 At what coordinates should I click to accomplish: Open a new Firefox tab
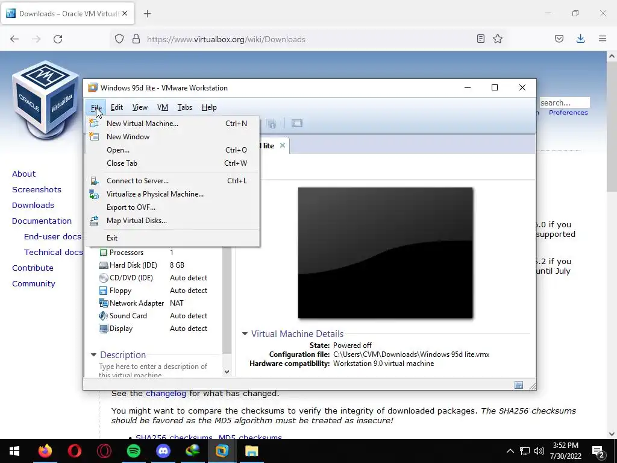click(x=147, y=14)
